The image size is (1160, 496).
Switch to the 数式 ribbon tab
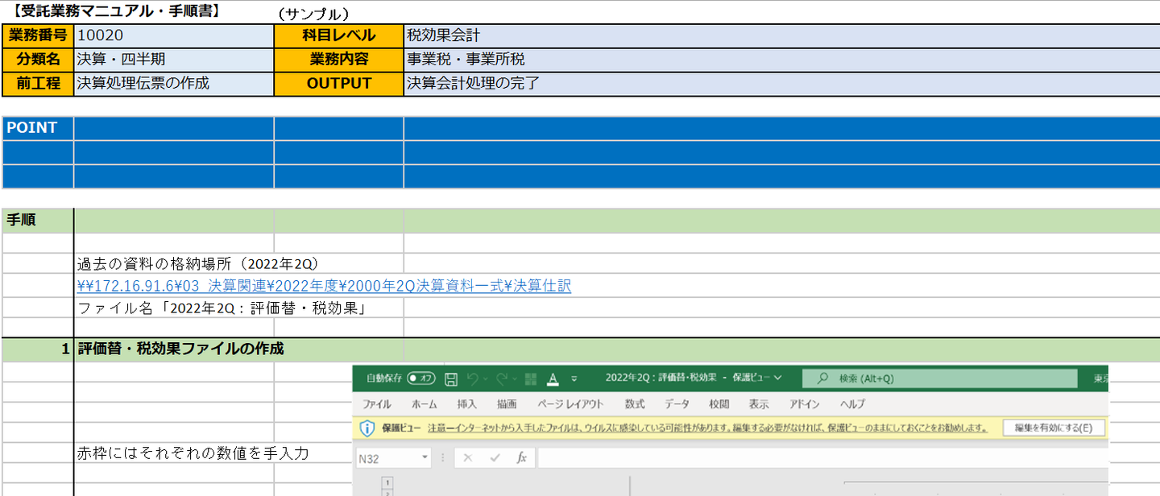pos(635,403)
